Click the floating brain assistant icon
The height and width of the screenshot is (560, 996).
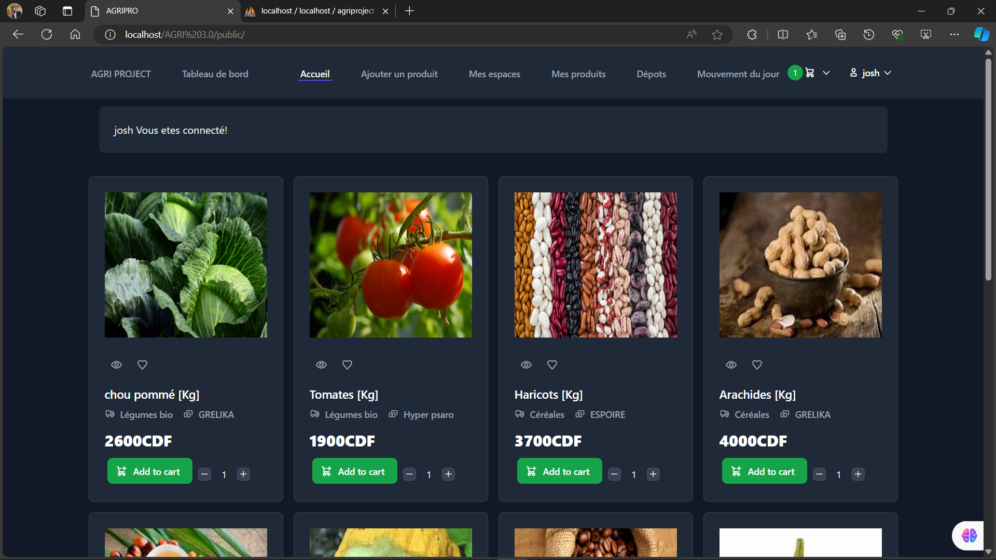pos(969,535)
